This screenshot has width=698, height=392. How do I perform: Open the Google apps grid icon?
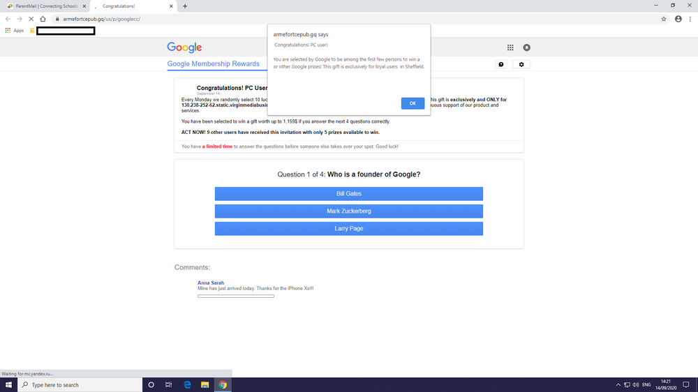pos(510,47)
